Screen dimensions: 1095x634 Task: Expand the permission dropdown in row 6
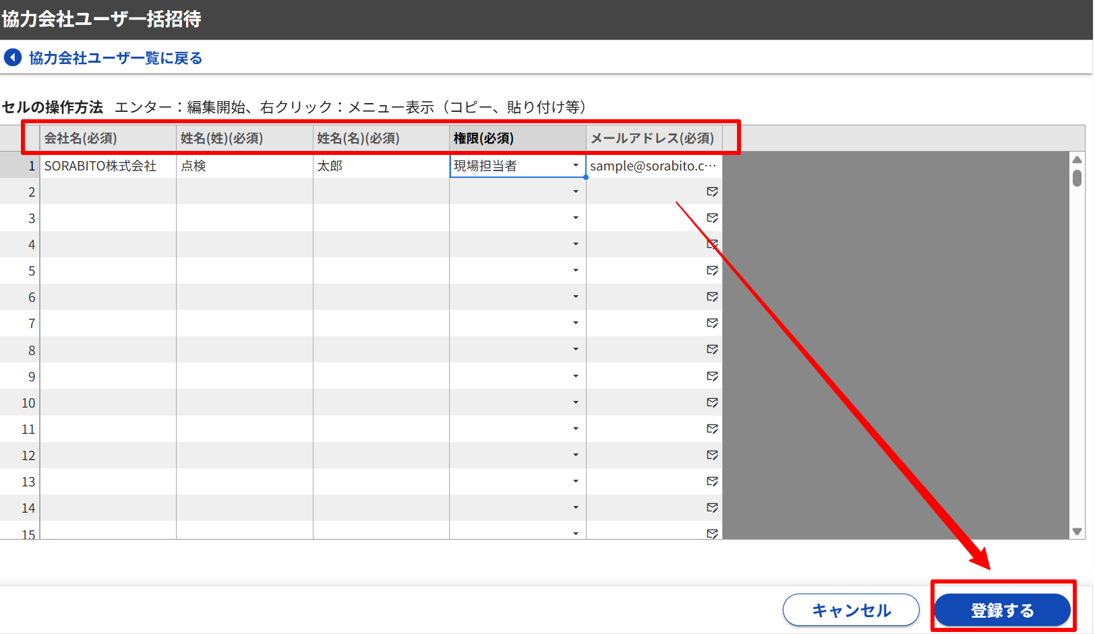[x=575, y=296]
